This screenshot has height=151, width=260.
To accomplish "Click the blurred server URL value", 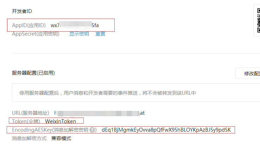I will coord(99,113).
